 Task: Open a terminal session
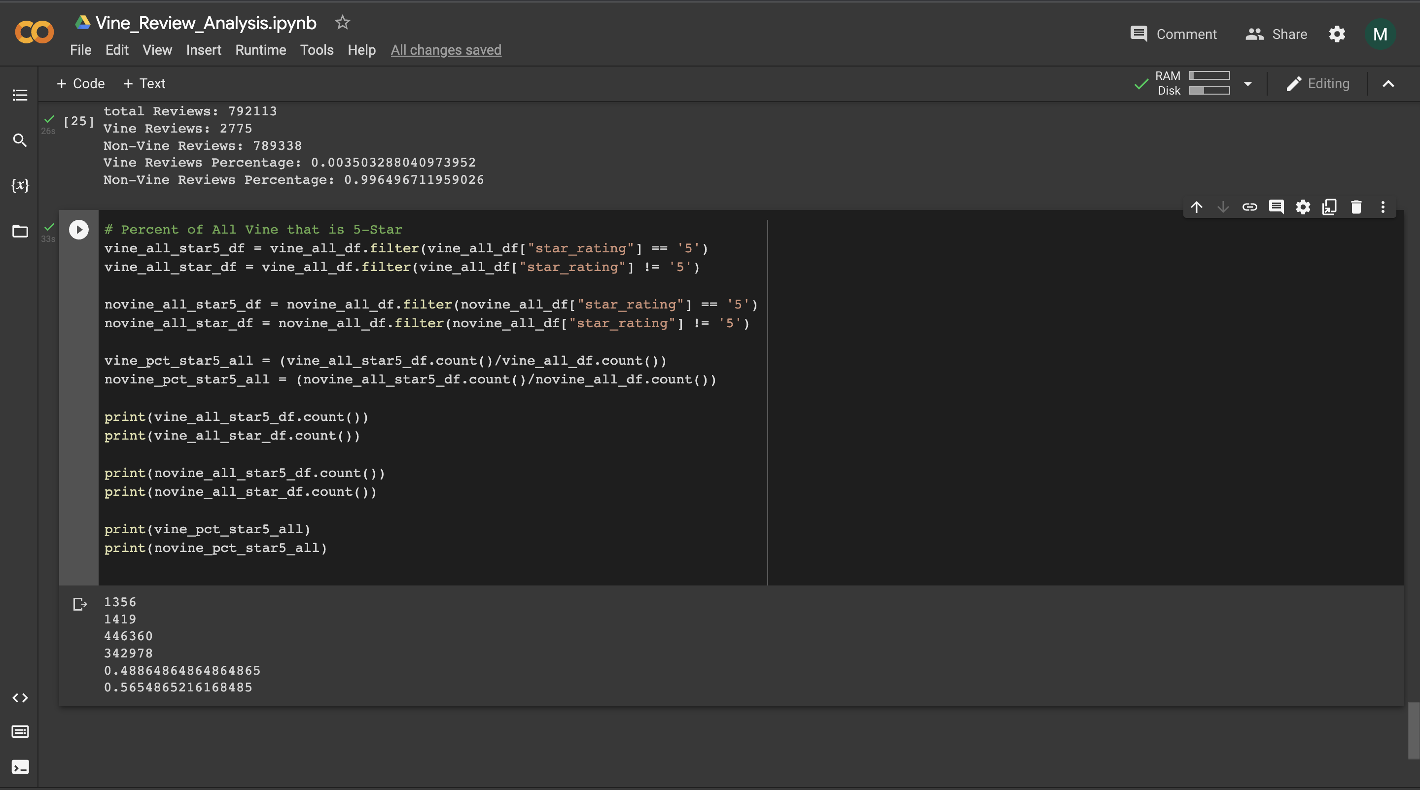[x=20, y=766]
